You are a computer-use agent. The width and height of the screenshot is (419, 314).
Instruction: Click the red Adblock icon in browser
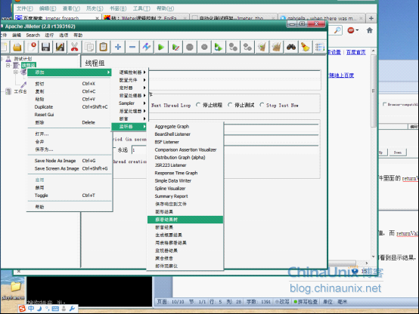pos(351,30)
